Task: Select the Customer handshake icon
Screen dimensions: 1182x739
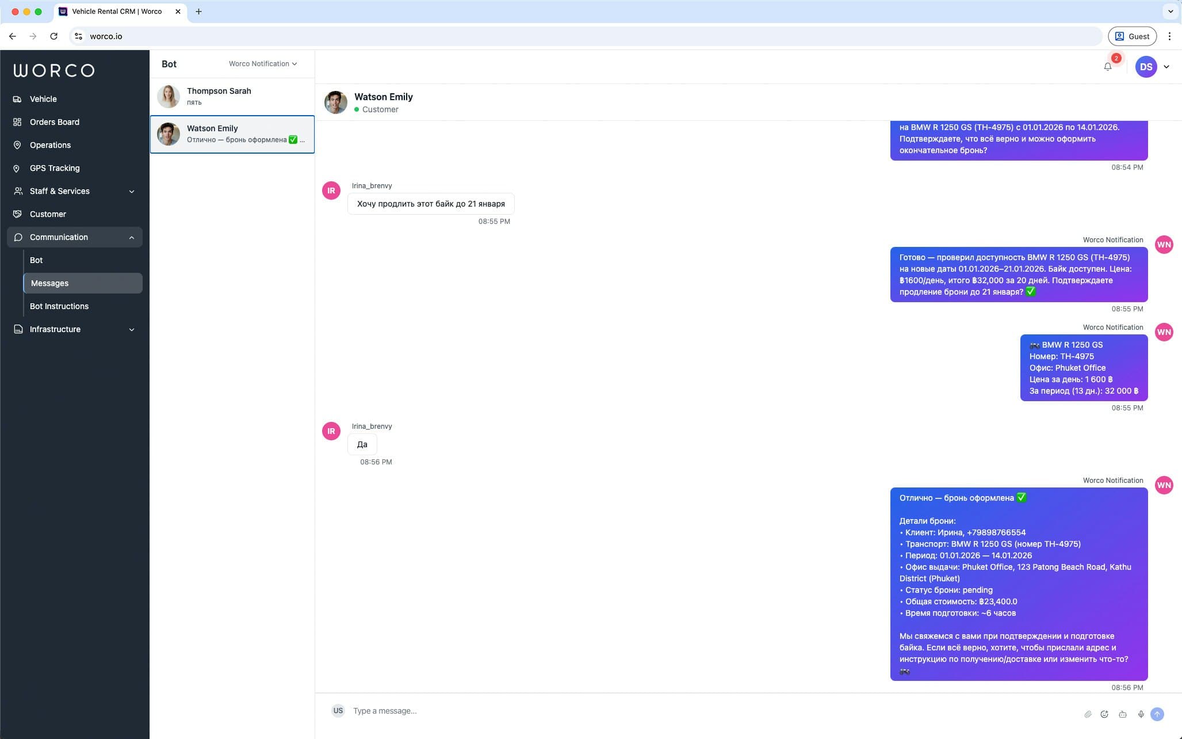Action: (x=18, y=214)
